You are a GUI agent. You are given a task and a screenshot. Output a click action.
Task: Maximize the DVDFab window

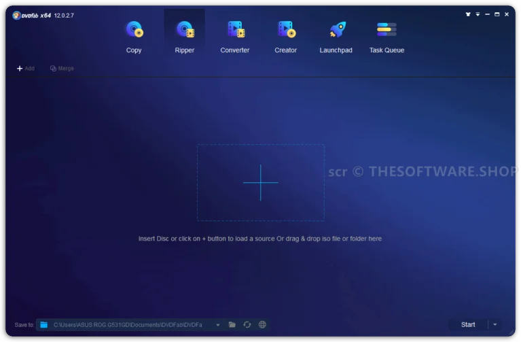click(497, 14)
